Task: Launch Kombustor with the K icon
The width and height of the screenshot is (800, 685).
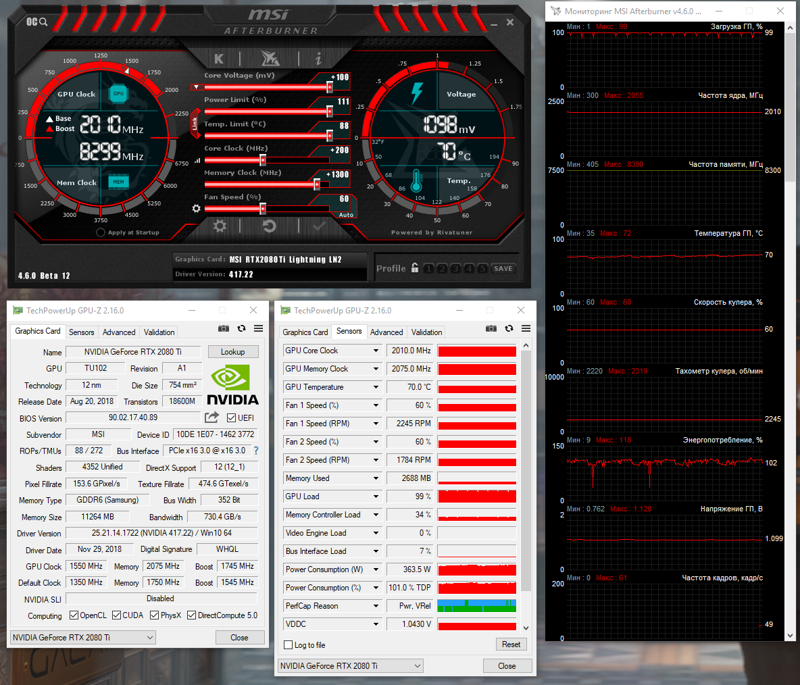Action: click(x=219, y=59)
